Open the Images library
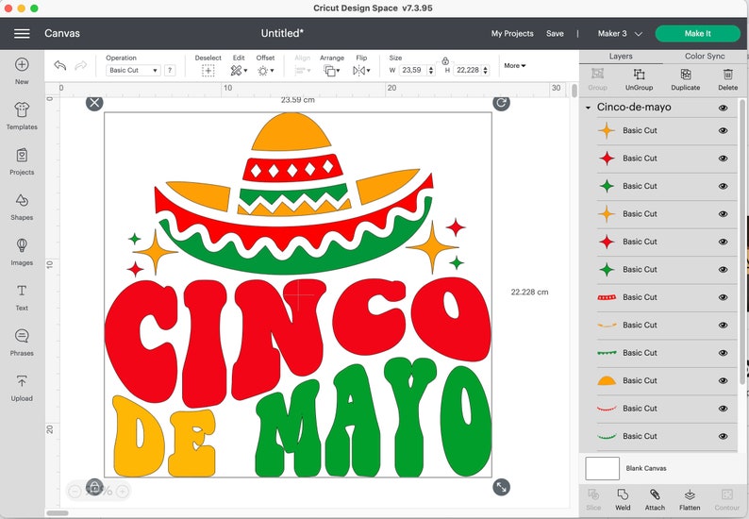749x519 pixels. click(x=22, y=252)
